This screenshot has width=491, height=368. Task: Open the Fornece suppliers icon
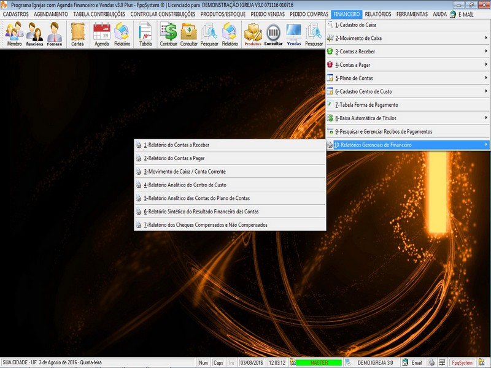tap(55, 34)
